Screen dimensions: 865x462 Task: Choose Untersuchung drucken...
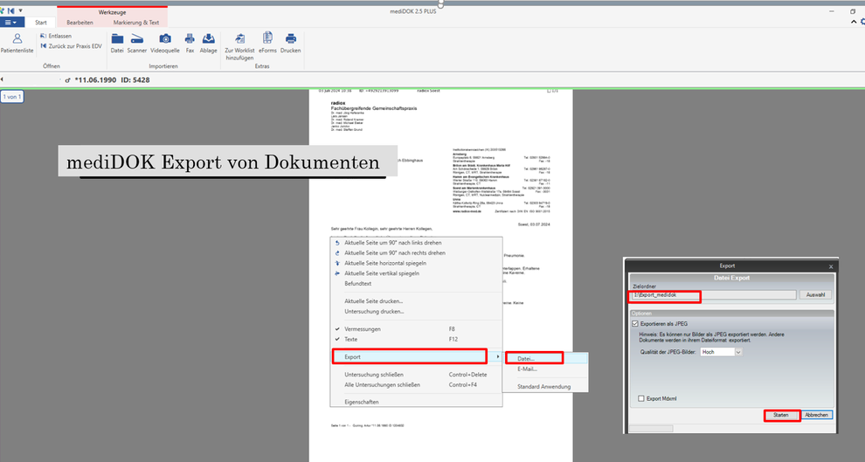(416, 312)
